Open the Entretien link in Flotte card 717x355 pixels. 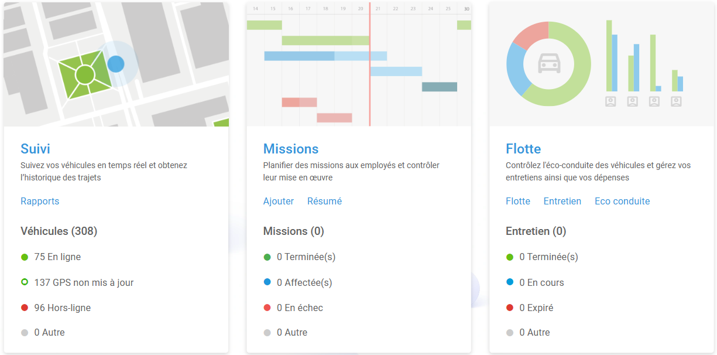click(562, 201)
